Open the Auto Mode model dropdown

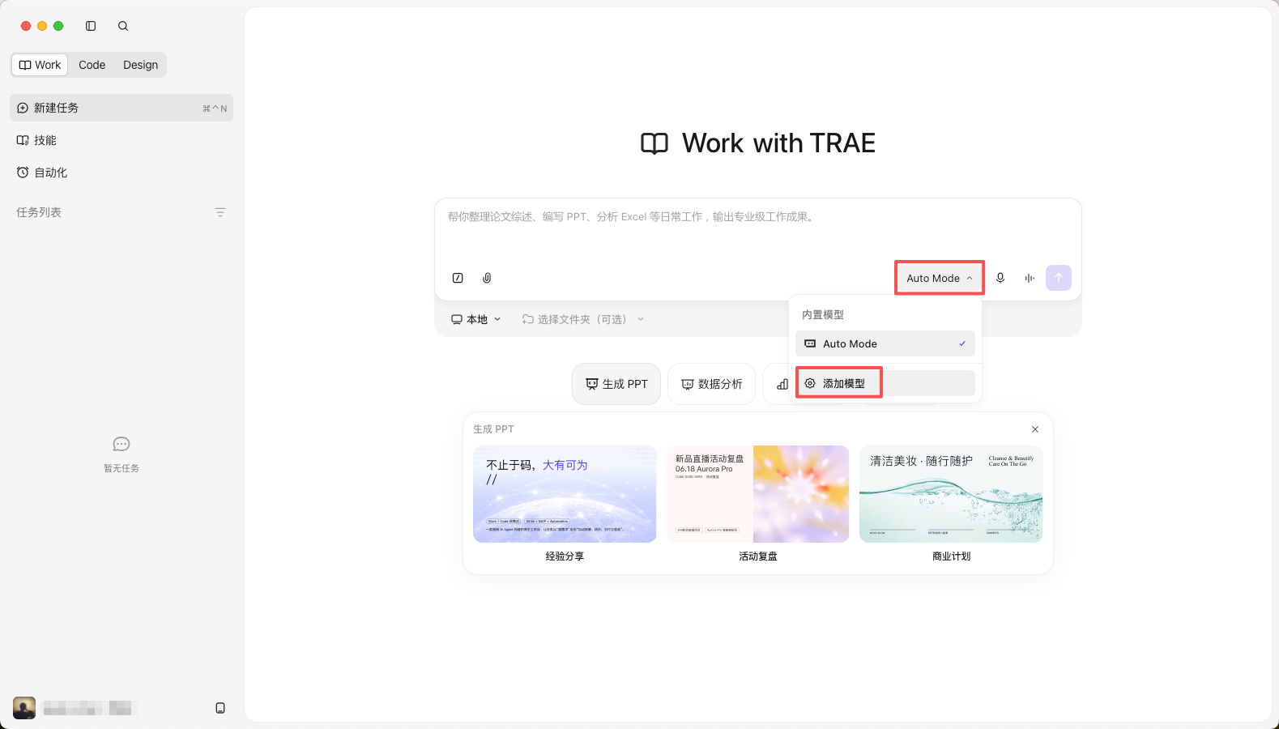click(x=940, y=278)
